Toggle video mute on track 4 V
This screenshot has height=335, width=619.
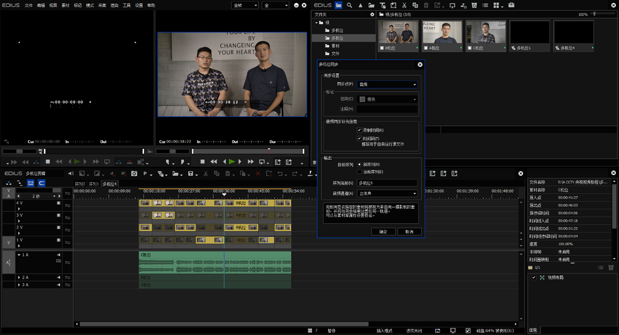point(58,203)
